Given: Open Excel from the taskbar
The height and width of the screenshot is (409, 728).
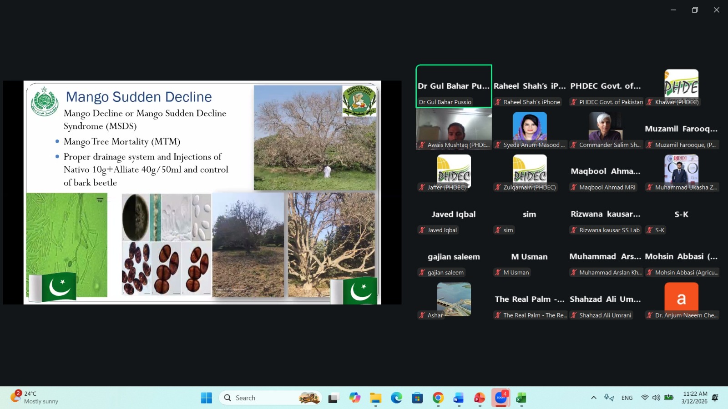Looking at the screenshot, I should [x=521, y=398].
